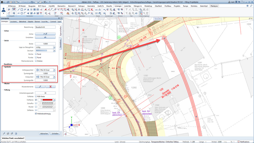Open the Anfangssymbol dropdown
This screenshot has width=254, height=143.
54,70
